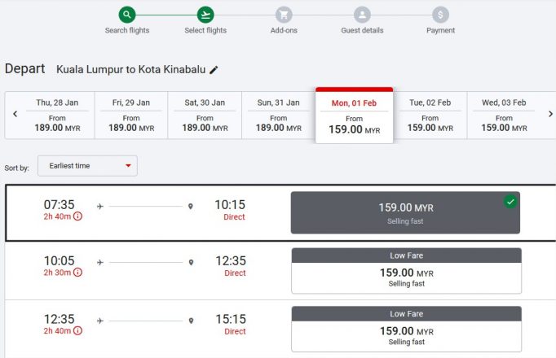Screen dimensions: 556x358
Task: Open the Earliest time sort dropdown
Action: (87, 165)
